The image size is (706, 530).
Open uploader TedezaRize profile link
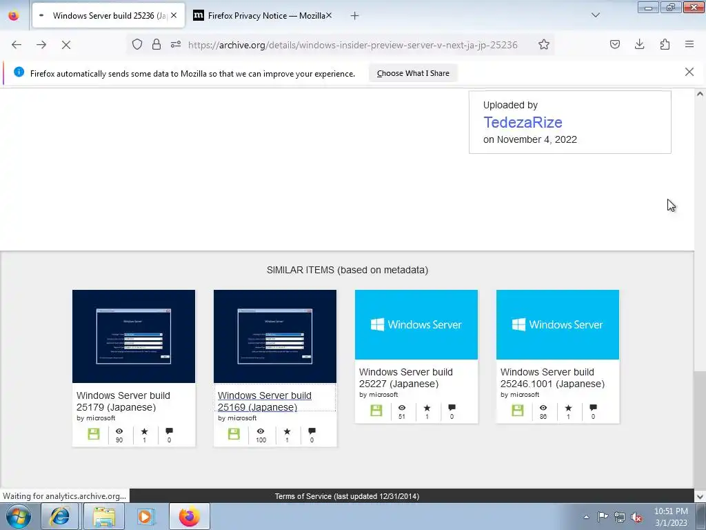[x=523, y=122]
